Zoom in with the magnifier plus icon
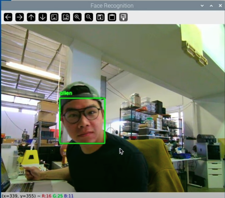Screen dimensions: 225x198 (x=77, y=17)
